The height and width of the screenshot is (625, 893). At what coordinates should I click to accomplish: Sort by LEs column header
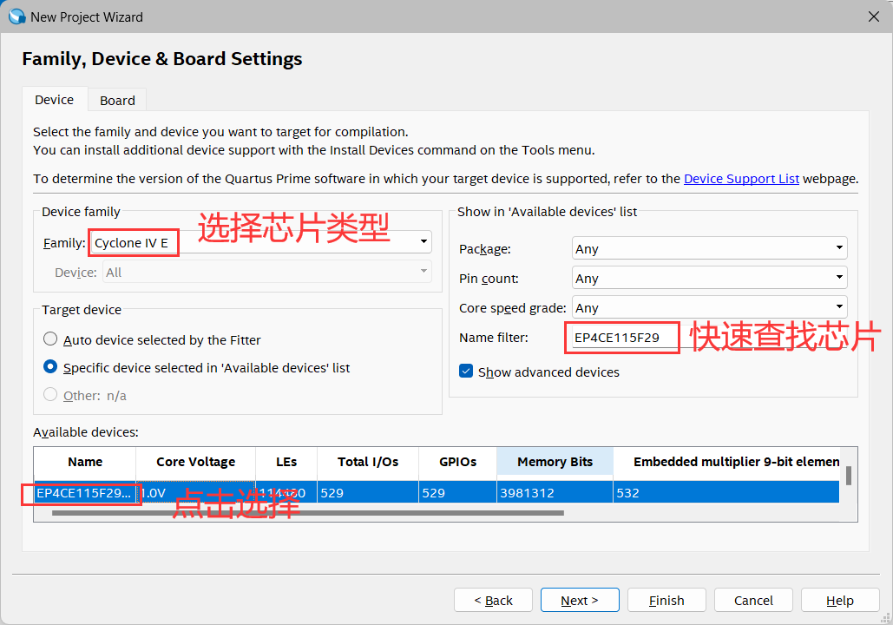pyautogui.click(x=286, y=462)
